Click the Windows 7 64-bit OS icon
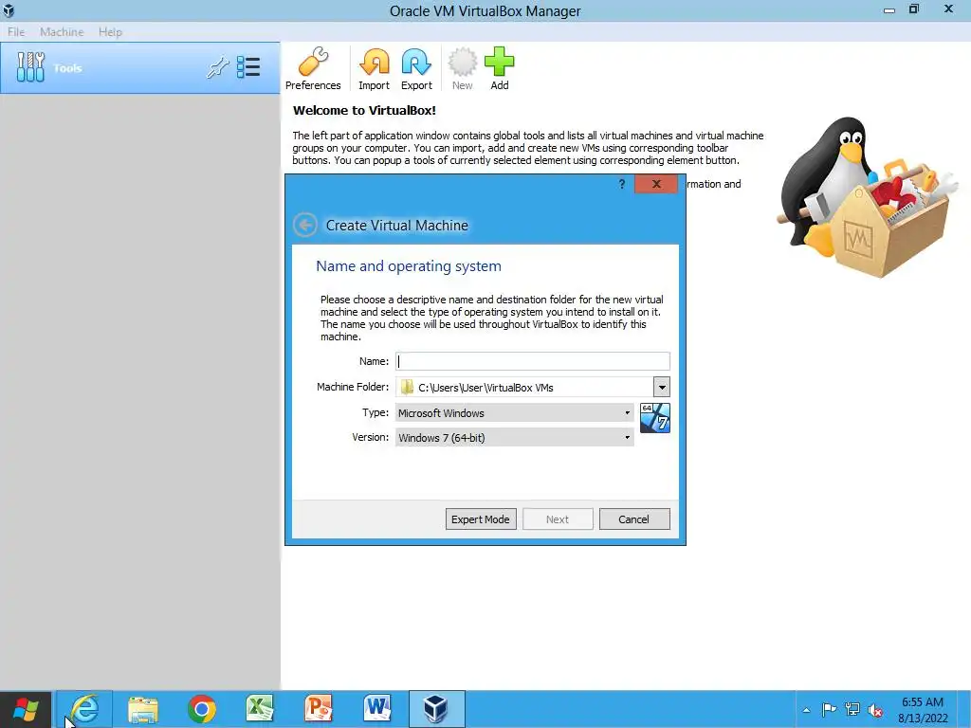971x728 pixels. pyautogui.click(x=655, y=418)
